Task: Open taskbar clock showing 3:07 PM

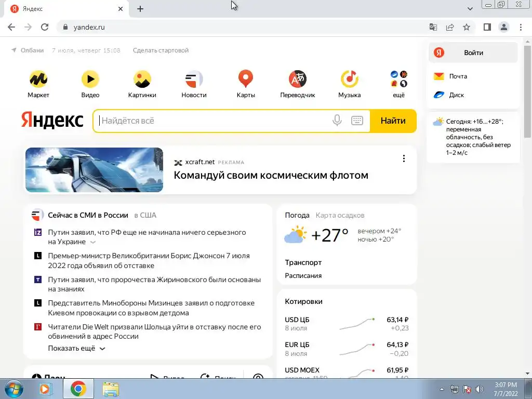Action: 506,389
